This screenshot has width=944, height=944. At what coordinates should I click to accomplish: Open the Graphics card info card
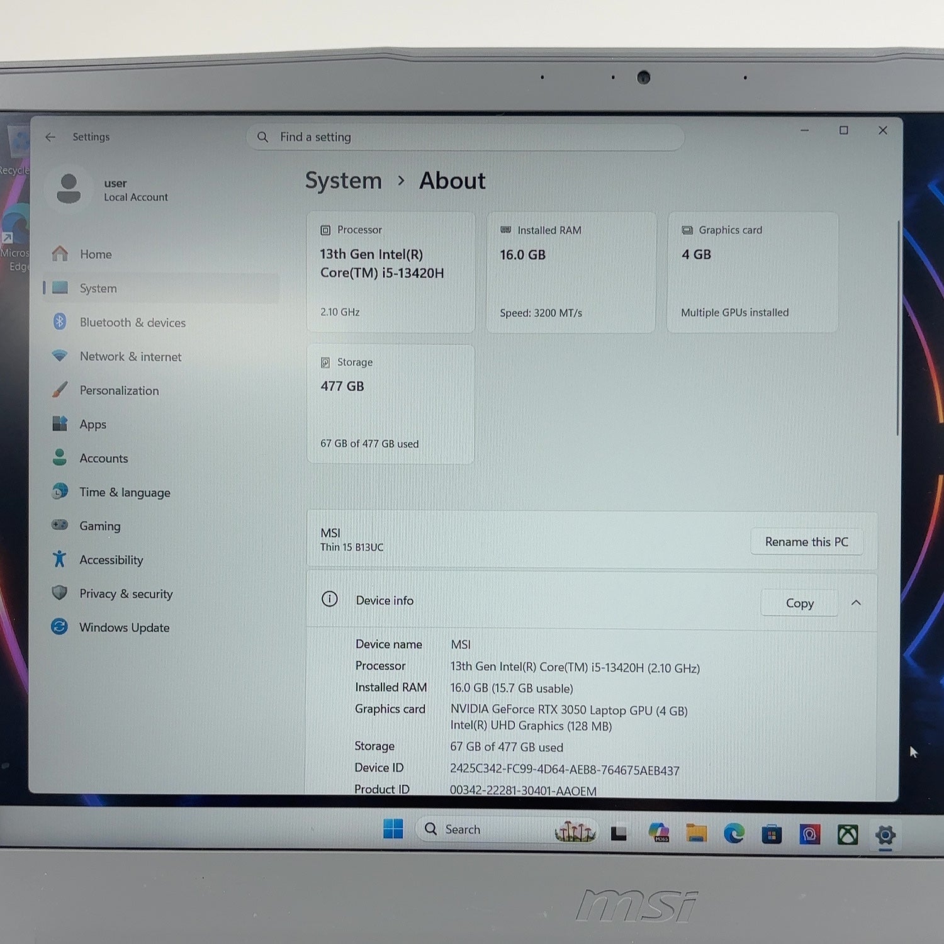tap(753, 271)
